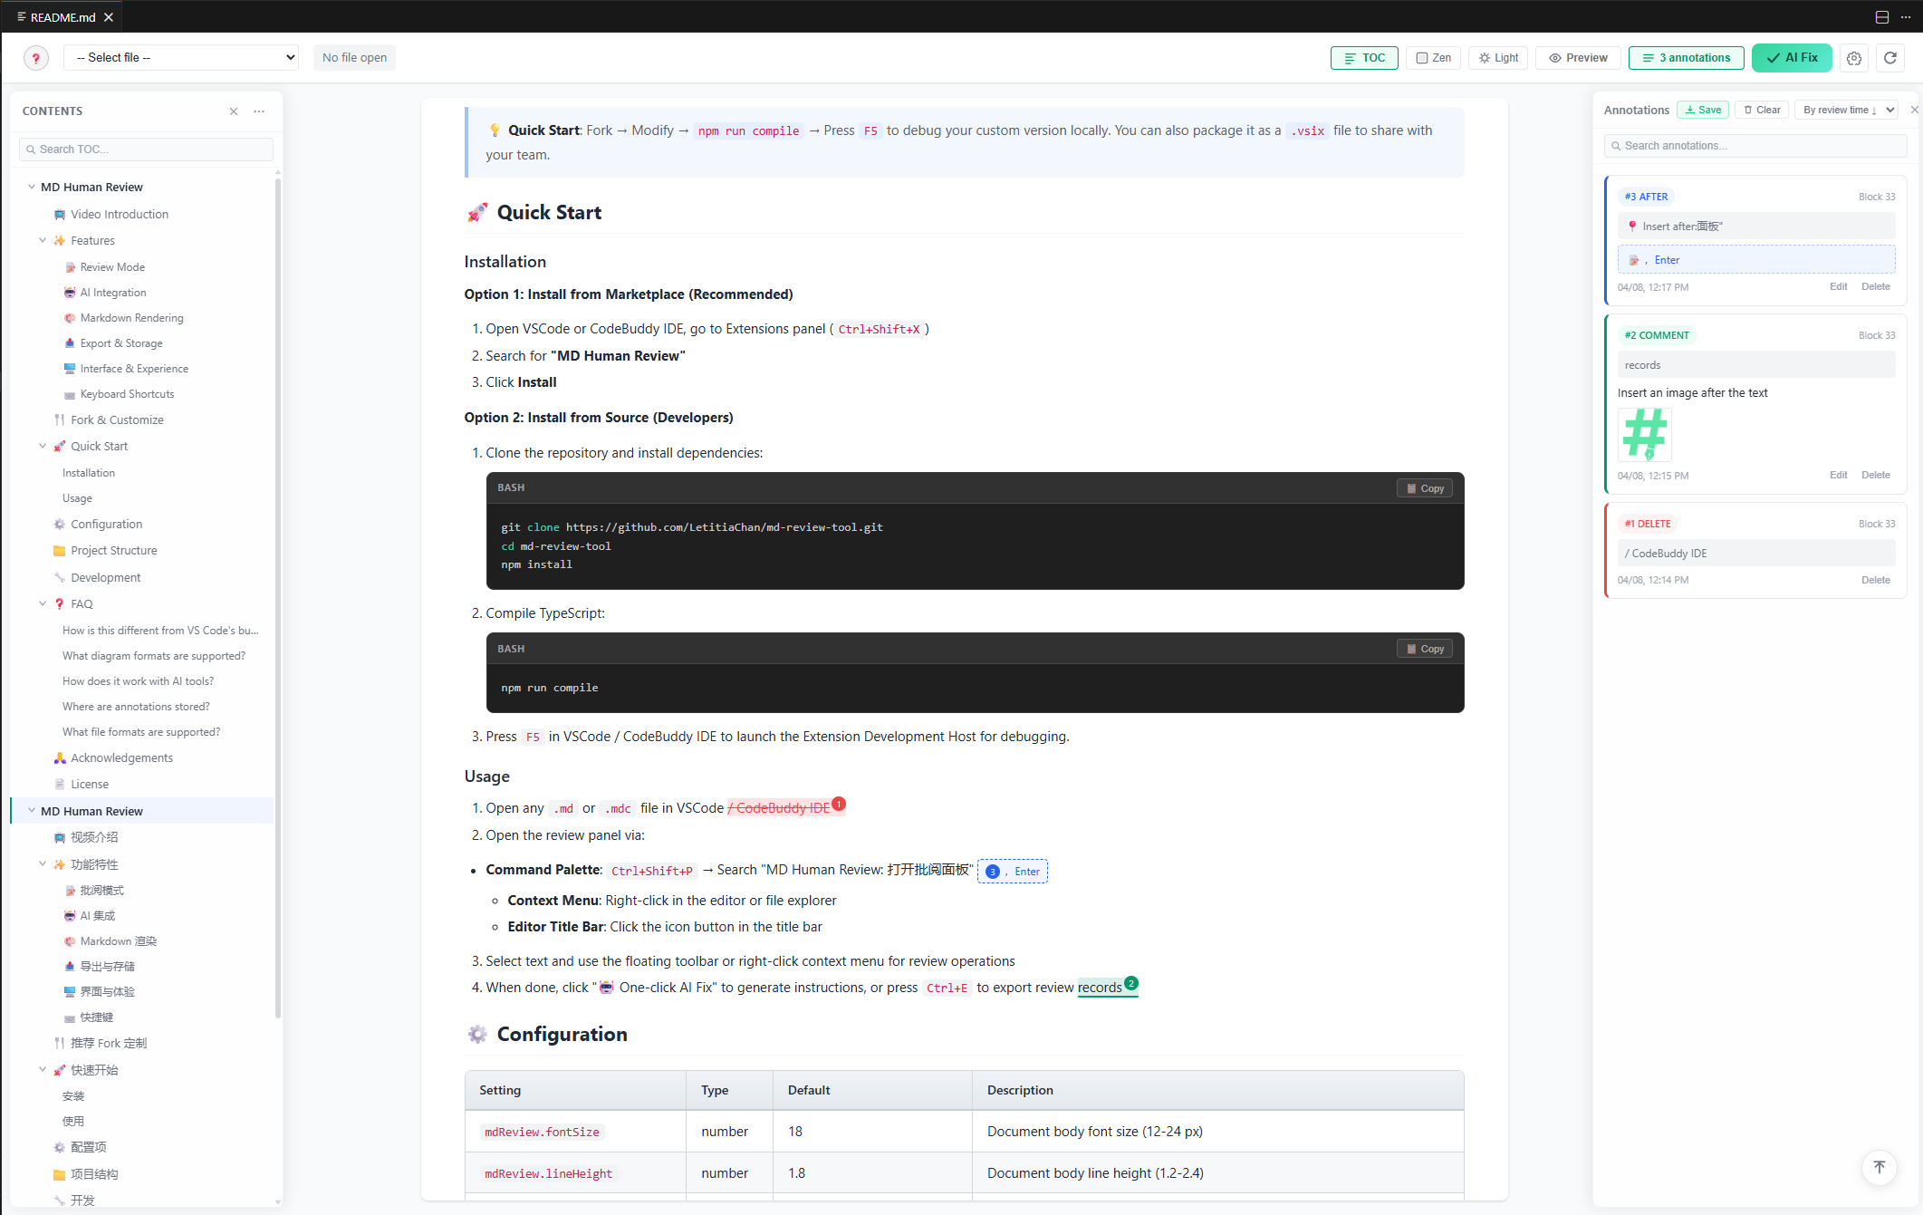Go to Configuration in the contents tree
Viewport: 1923px width, 1215px height.
click(106, 524)
